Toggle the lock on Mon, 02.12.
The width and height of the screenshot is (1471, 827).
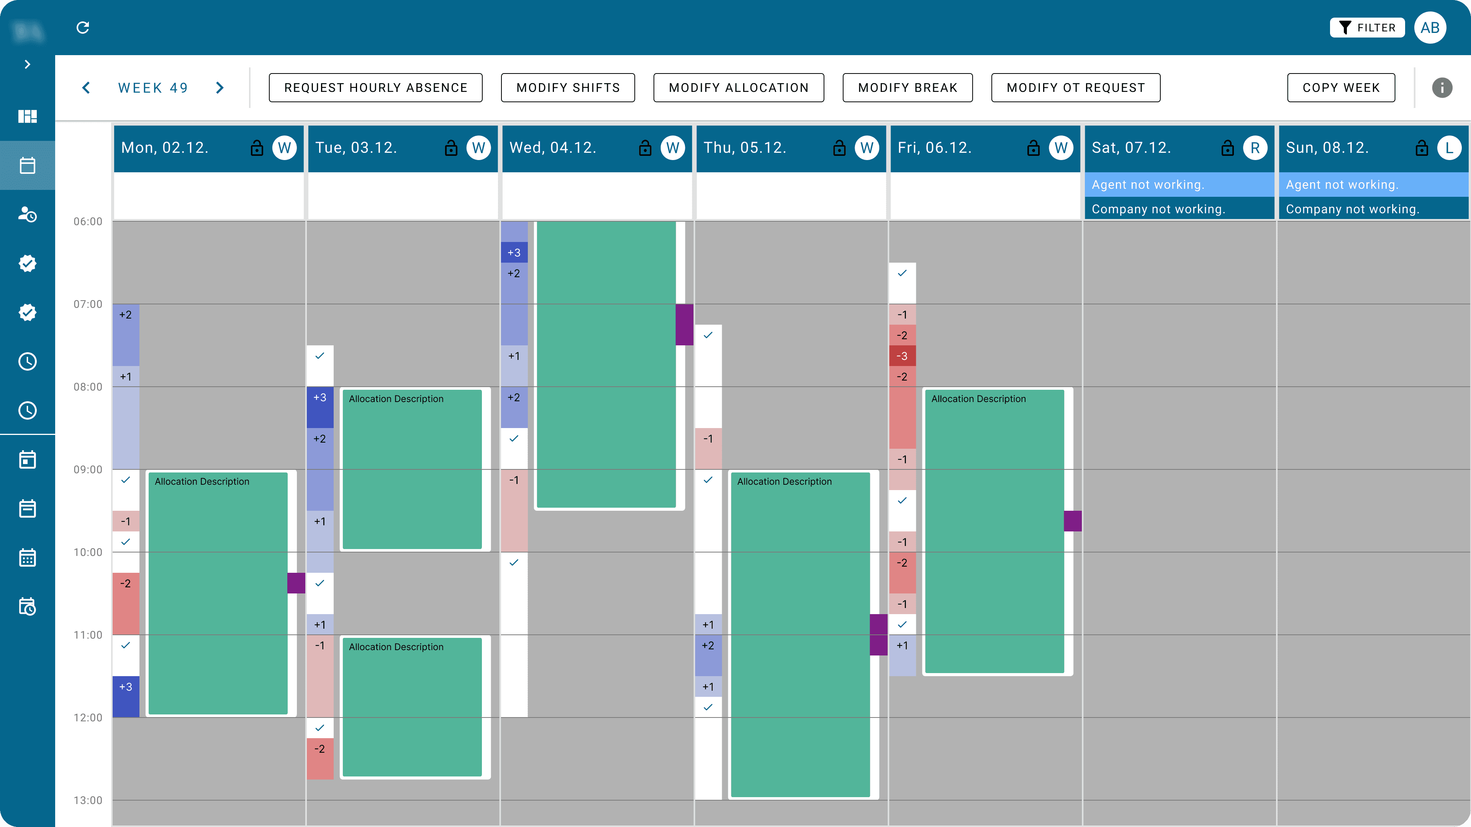(257, 148)
